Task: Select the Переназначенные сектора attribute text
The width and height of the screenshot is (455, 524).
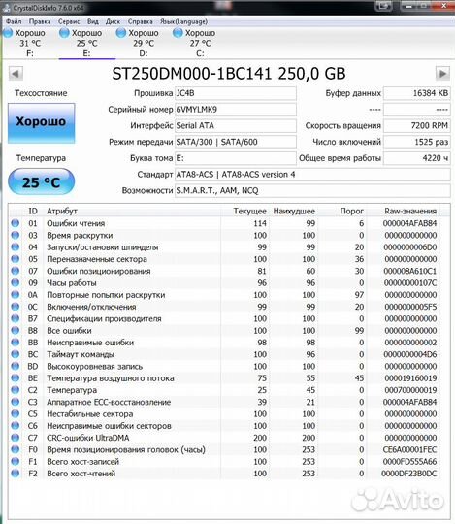Action: pos(97,259)
